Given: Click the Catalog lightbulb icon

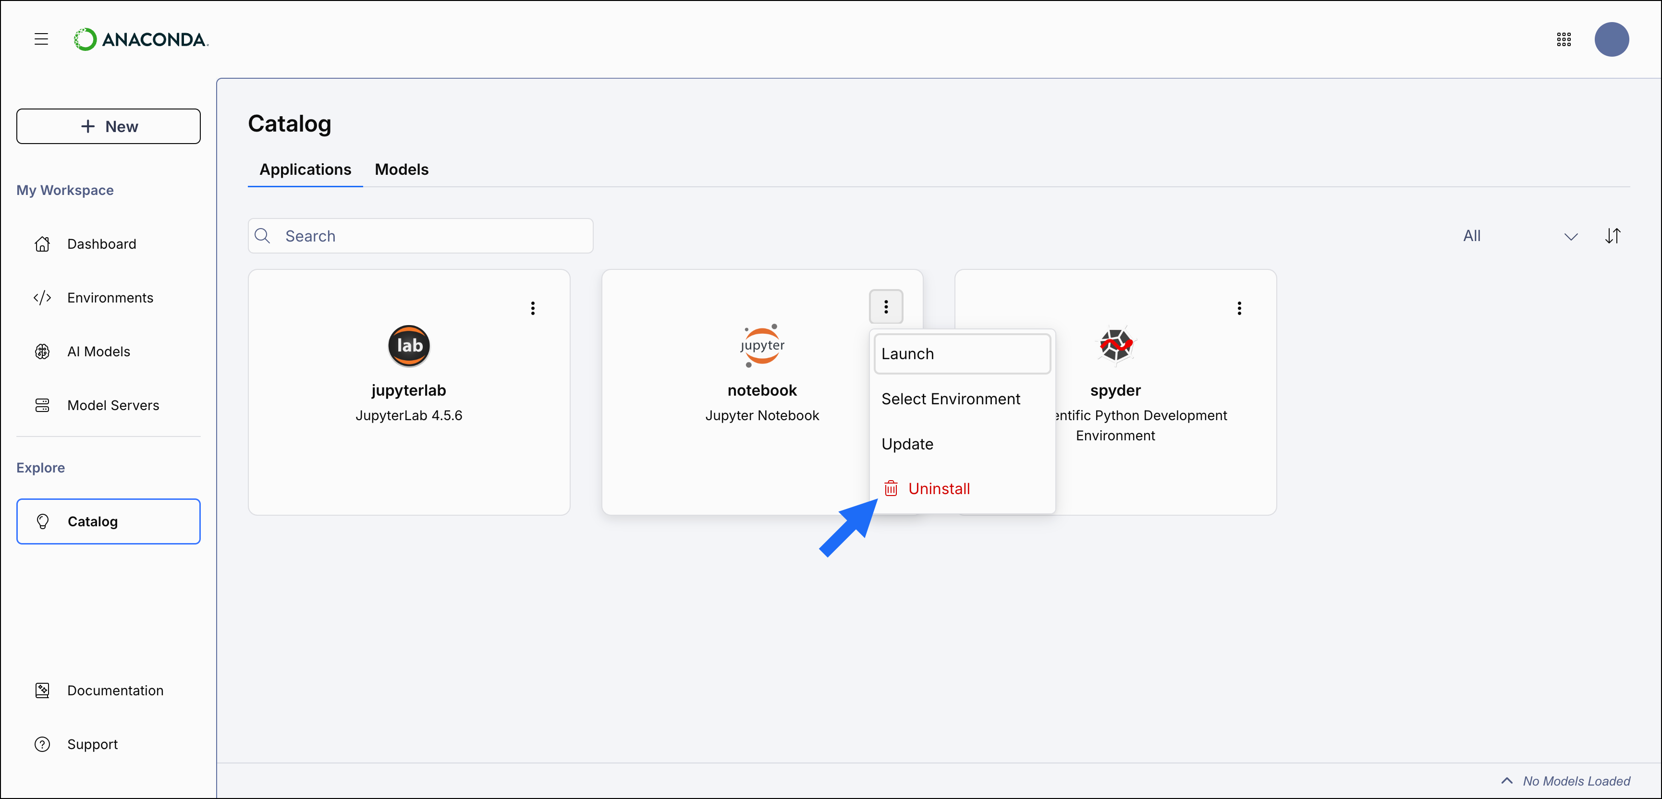Looking at the screenshot, I should [x=43, y=521].
